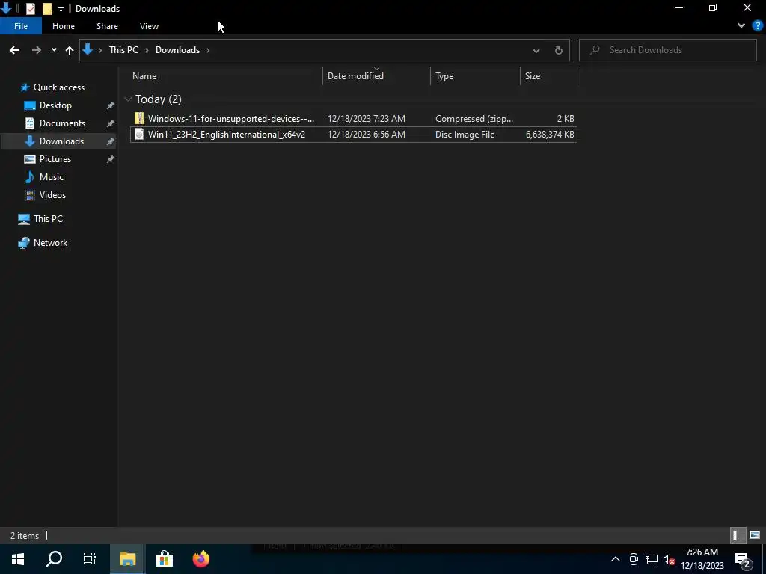Image resolution: width=766 pixels, height=574 pixels.
Task: Open the File ribbon tab
Action: (x=21, y=26)
